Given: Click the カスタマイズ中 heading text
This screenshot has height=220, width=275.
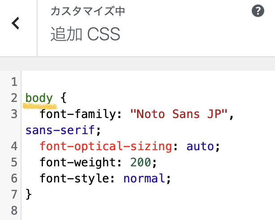Looking at the screenshot, I should (x=87, y=11).
